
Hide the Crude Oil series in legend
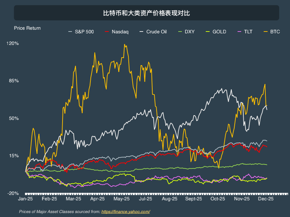tap(153, 32)
